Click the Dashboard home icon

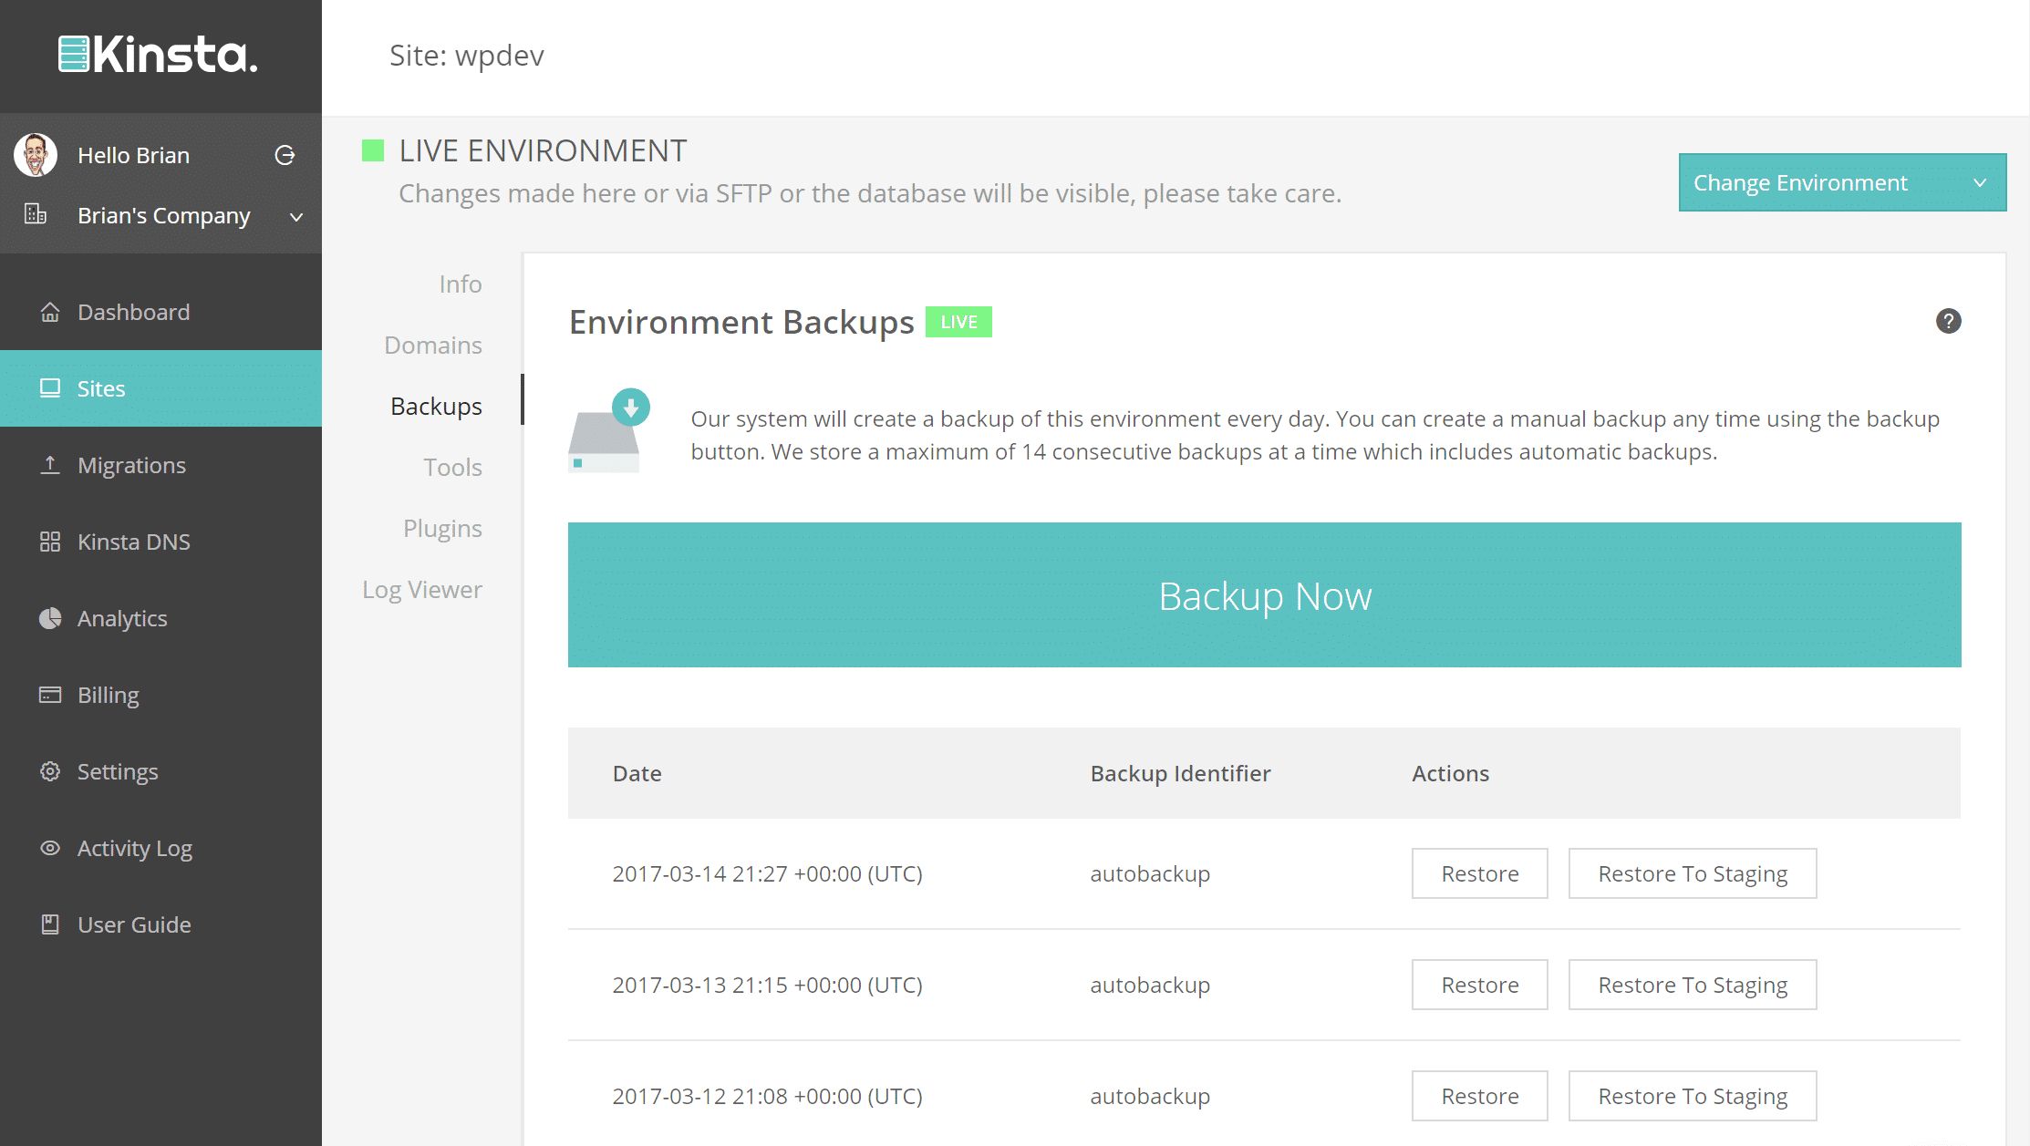coord(50,312)
